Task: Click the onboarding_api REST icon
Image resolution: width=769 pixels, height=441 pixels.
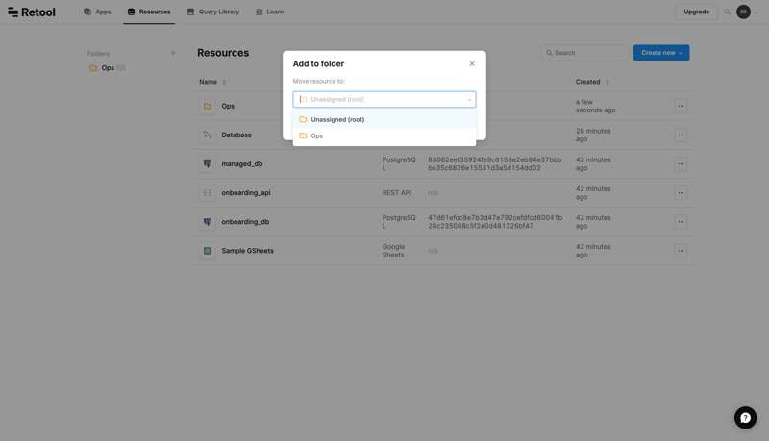Action: point(208,192)
